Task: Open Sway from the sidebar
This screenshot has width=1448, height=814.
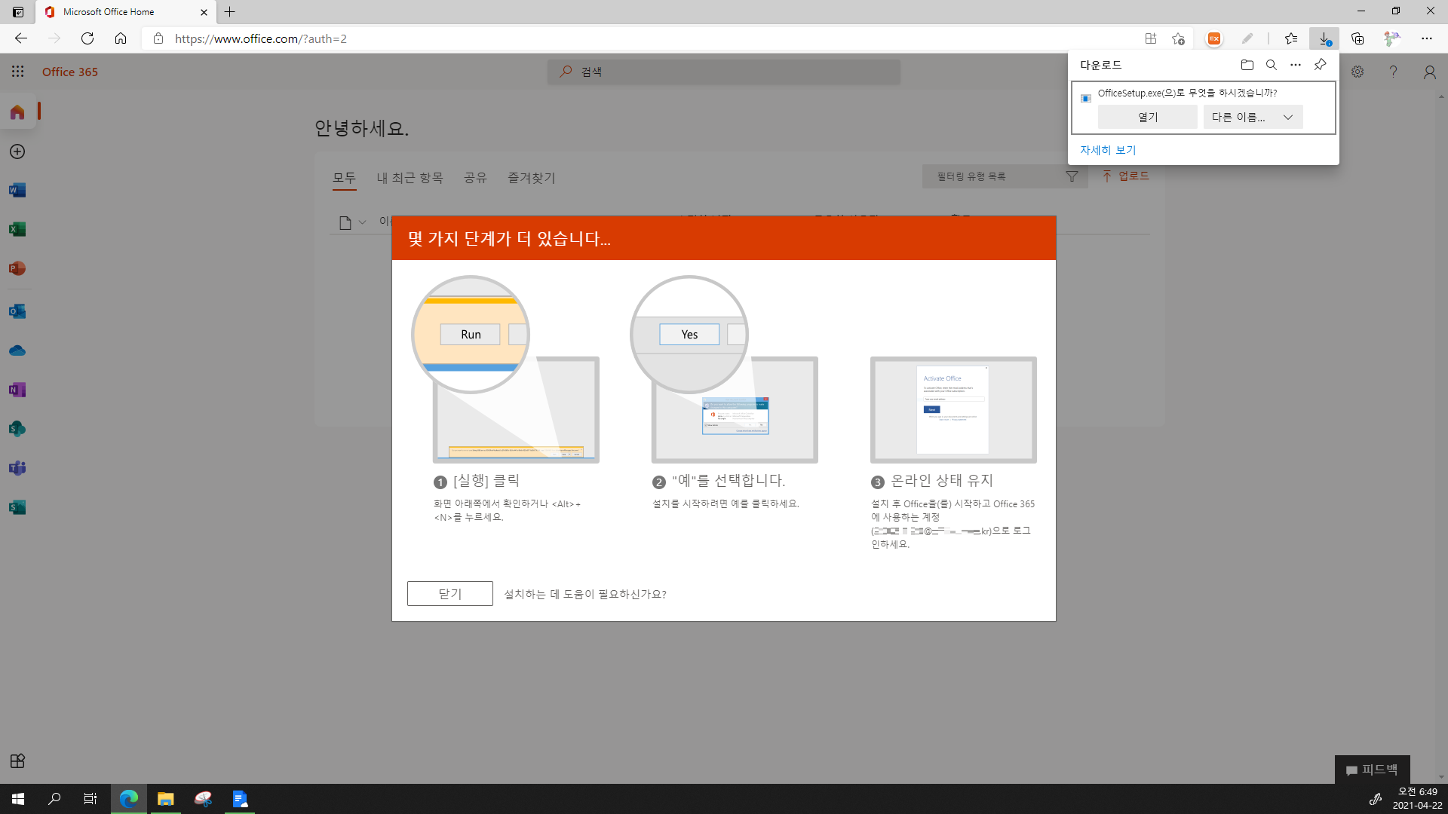Action: 17,507
